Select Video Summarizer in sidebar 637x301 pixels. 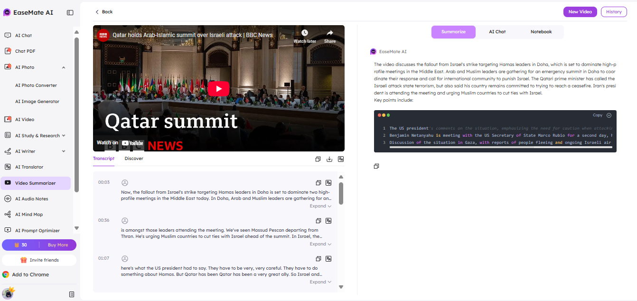coord(36,183)
